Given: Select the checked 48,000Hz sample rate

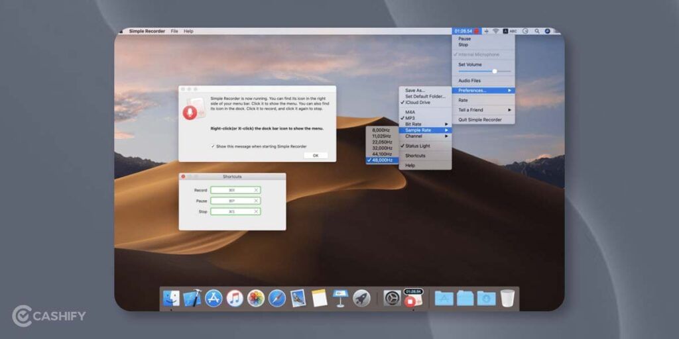Looking at the screenshot, I should tap(383, 160).
